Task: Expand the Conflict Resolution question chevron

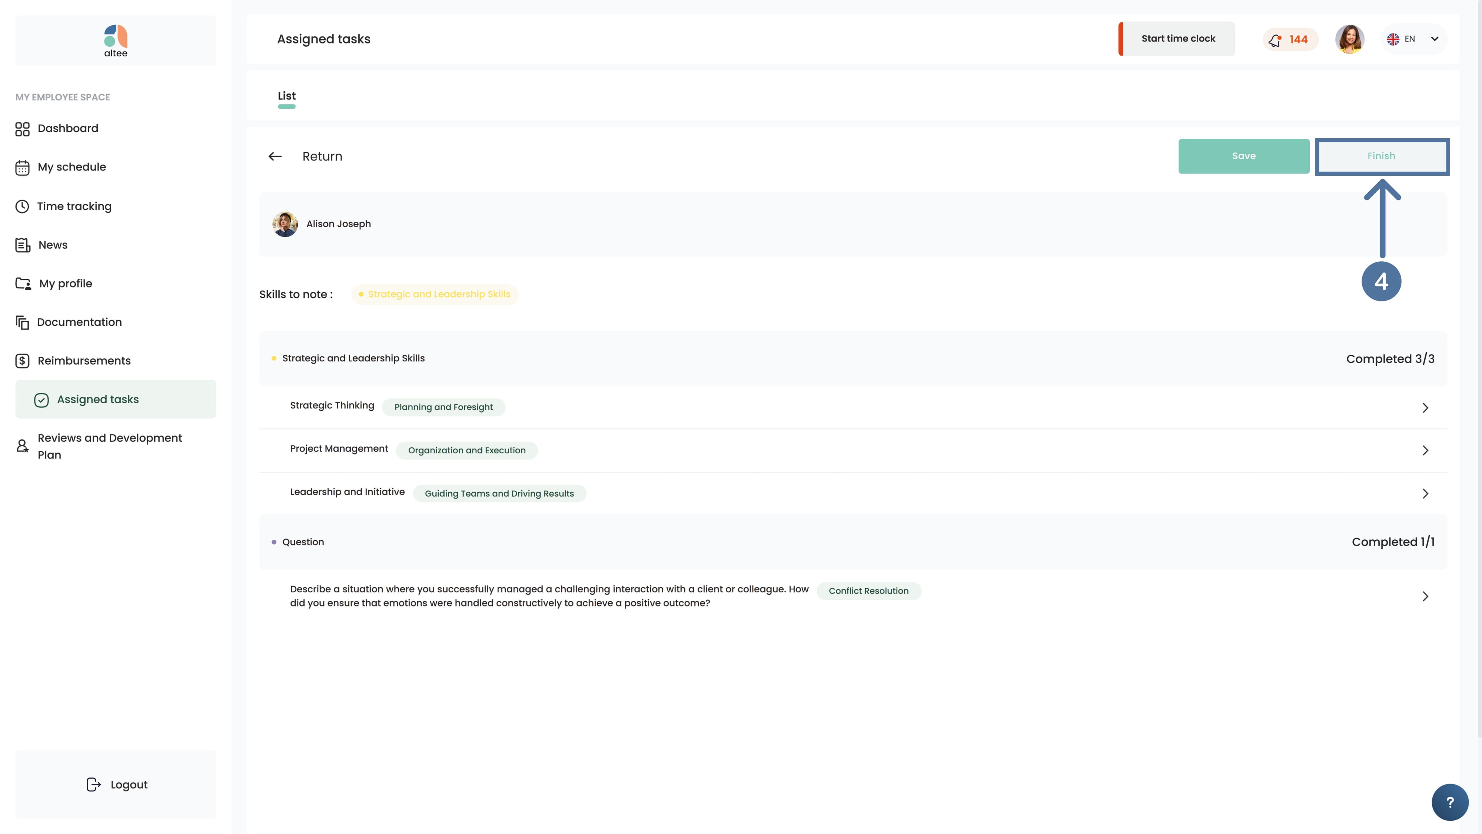Action: (1426, 596)
